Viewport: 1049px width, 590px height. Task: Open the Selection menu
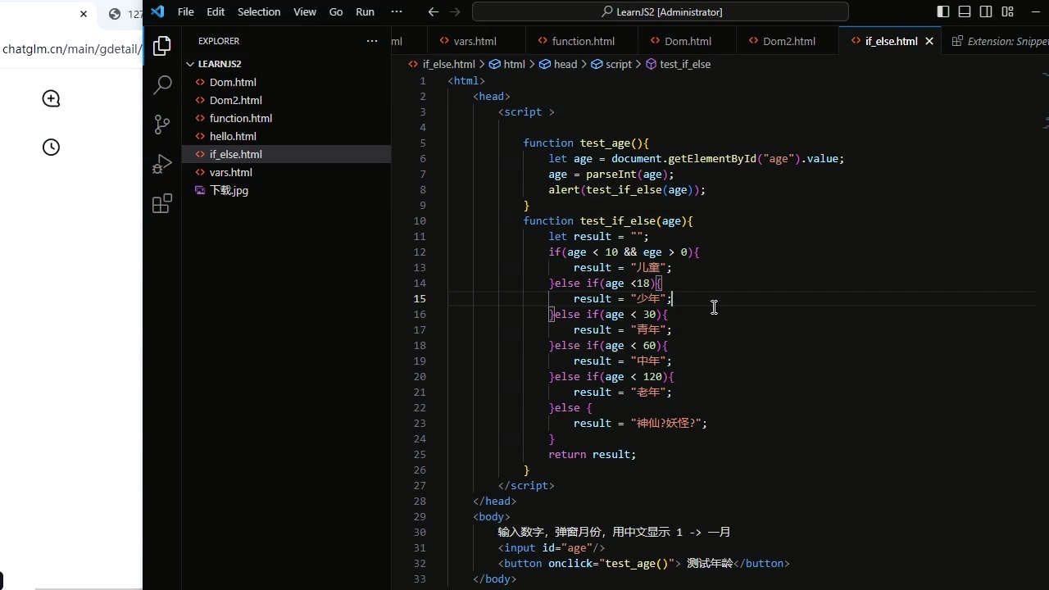point(258,12)
